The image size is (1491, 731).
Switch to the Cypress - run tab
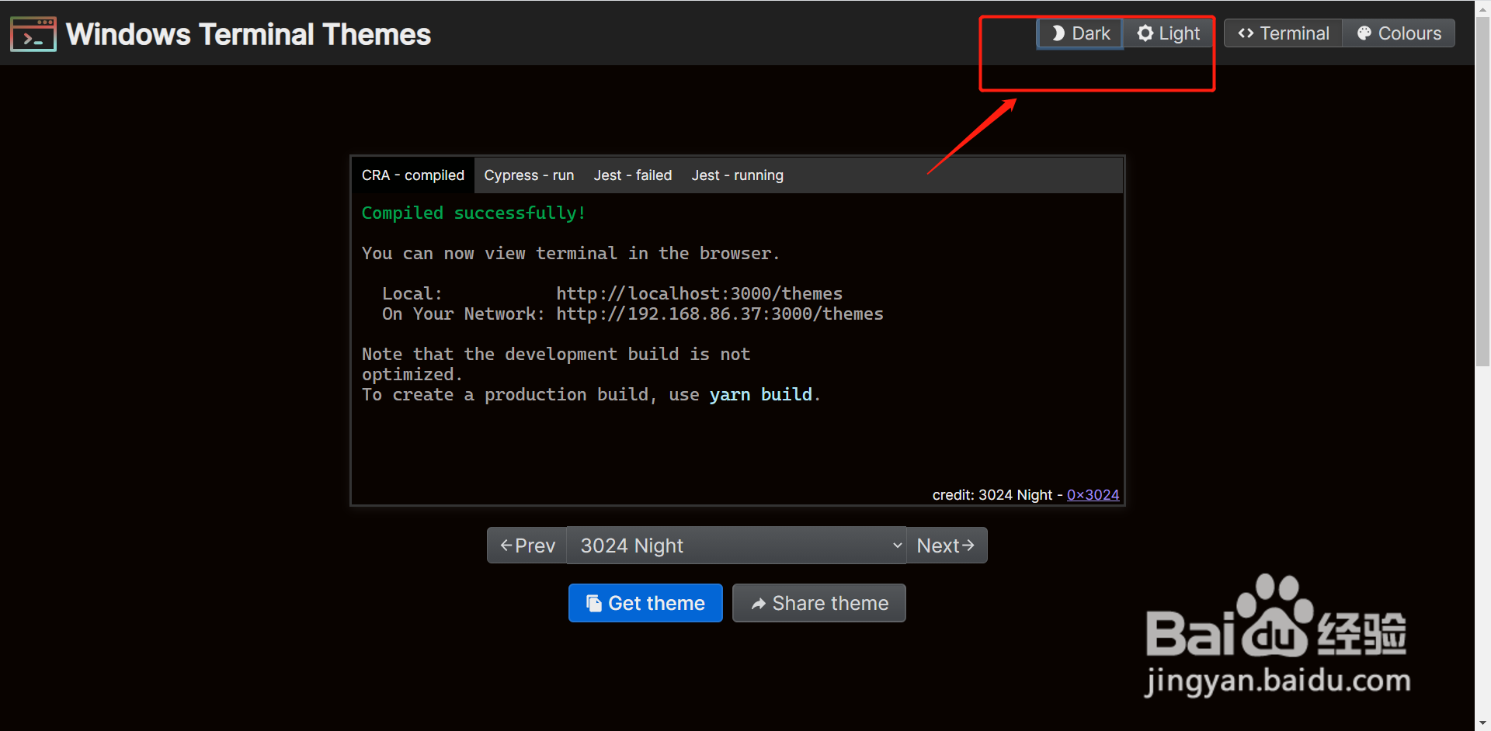(x=528, y=175)
